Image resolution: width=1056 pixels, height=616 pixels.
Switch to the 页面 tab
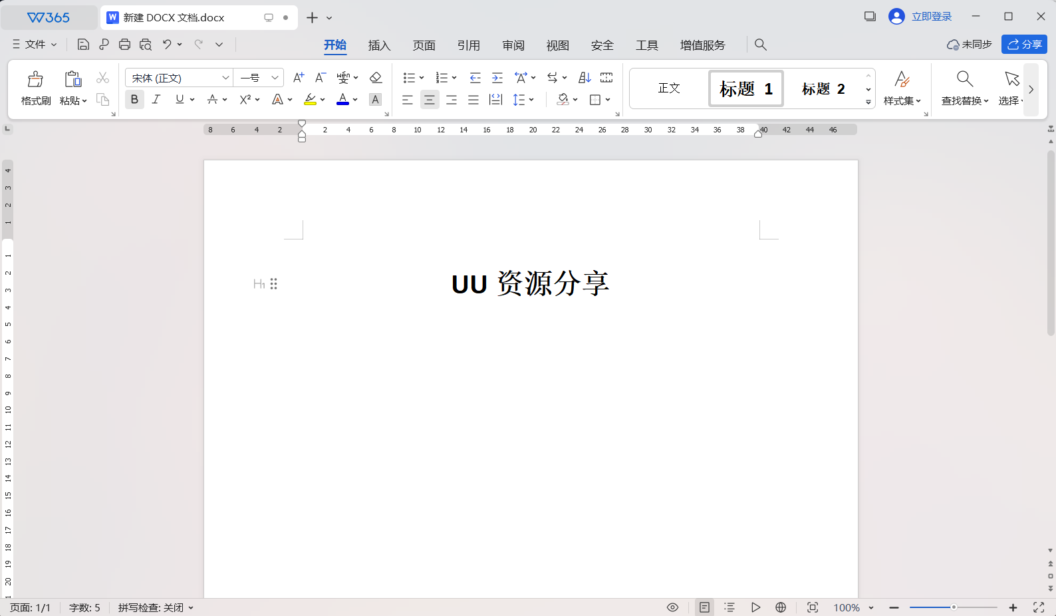pos(424,45)
